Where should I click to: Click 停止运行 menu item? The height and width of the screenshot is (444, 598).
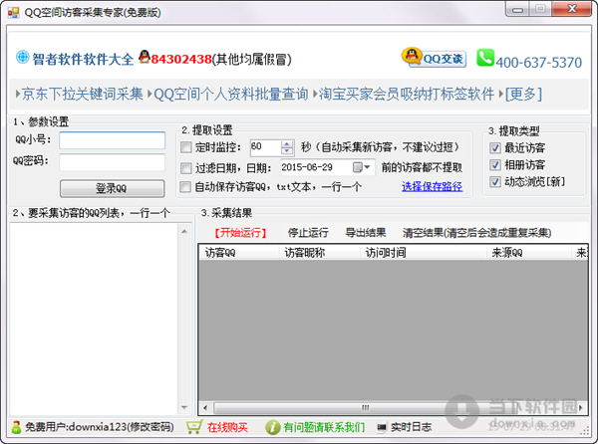click(x=308, y=233)
